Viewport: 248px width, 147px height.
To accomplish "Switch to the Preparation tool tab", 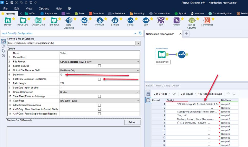I will [48, 14].
